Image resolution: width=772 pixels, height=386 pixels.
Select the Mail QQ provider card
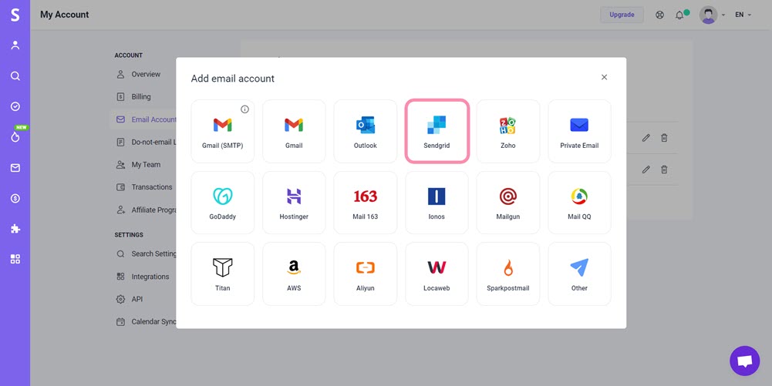click(x=579, y=203)
